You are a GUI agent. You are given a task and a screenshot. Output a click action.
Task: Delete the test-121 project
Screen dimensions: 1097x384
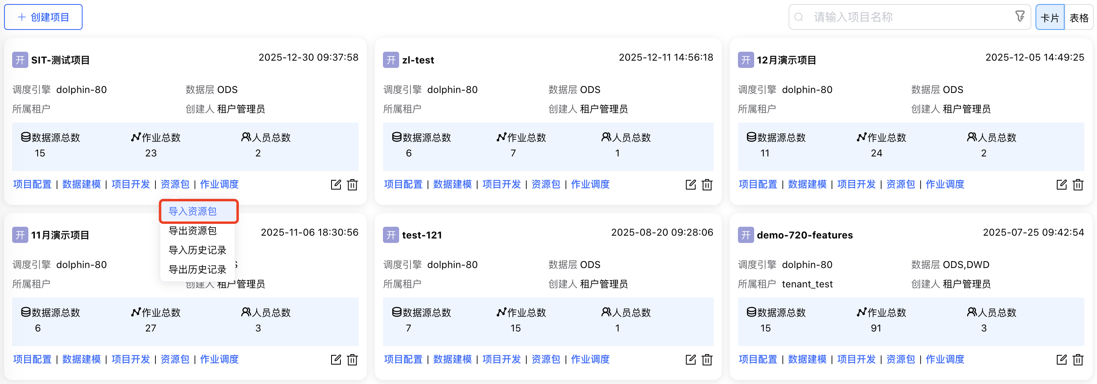click(707, 360)
